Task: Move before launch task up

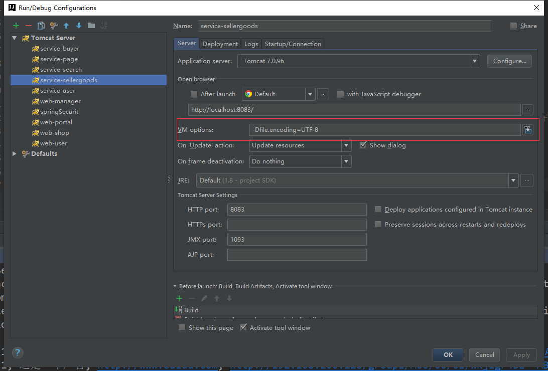Action: (217, 298)
